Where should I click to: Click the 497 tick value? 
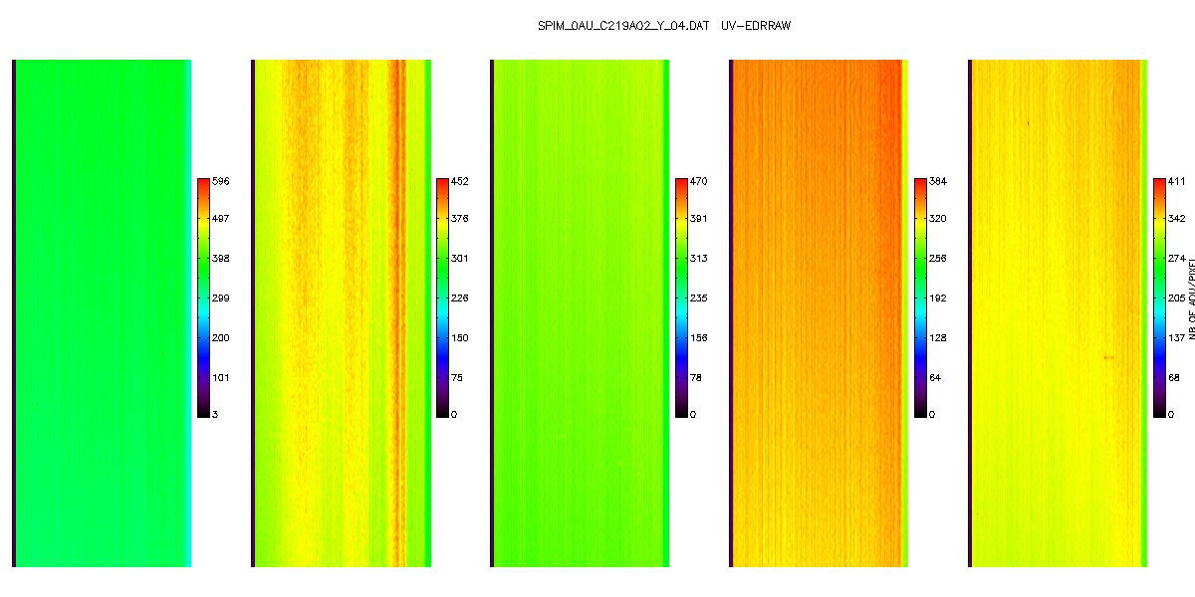coord(220,218)
